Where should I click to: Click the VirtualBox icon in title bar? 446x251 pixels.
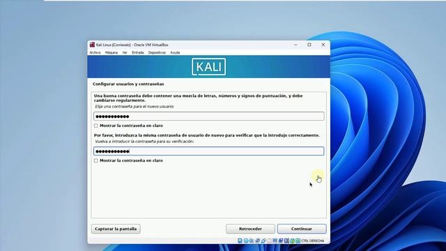coord(92,45)
